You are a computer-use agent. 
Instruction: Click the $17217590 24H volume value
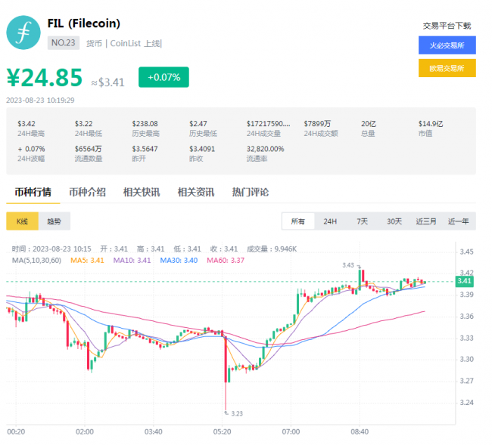coord(268,124)
